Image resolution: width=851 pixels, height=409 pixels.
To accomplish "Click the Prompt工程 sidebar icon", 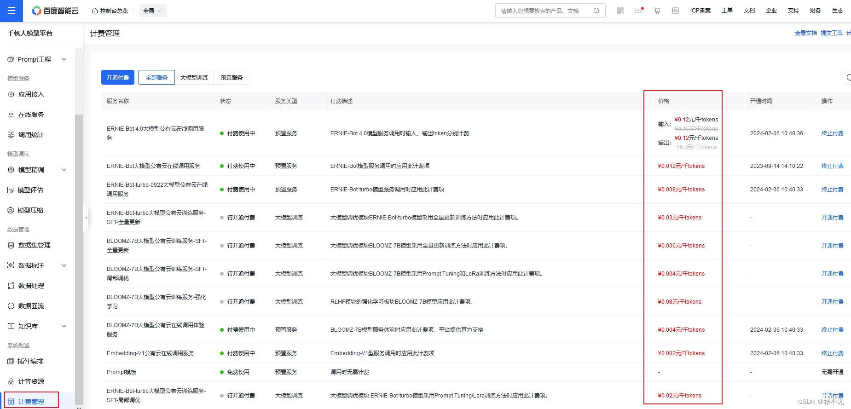I will pos(11,59).
